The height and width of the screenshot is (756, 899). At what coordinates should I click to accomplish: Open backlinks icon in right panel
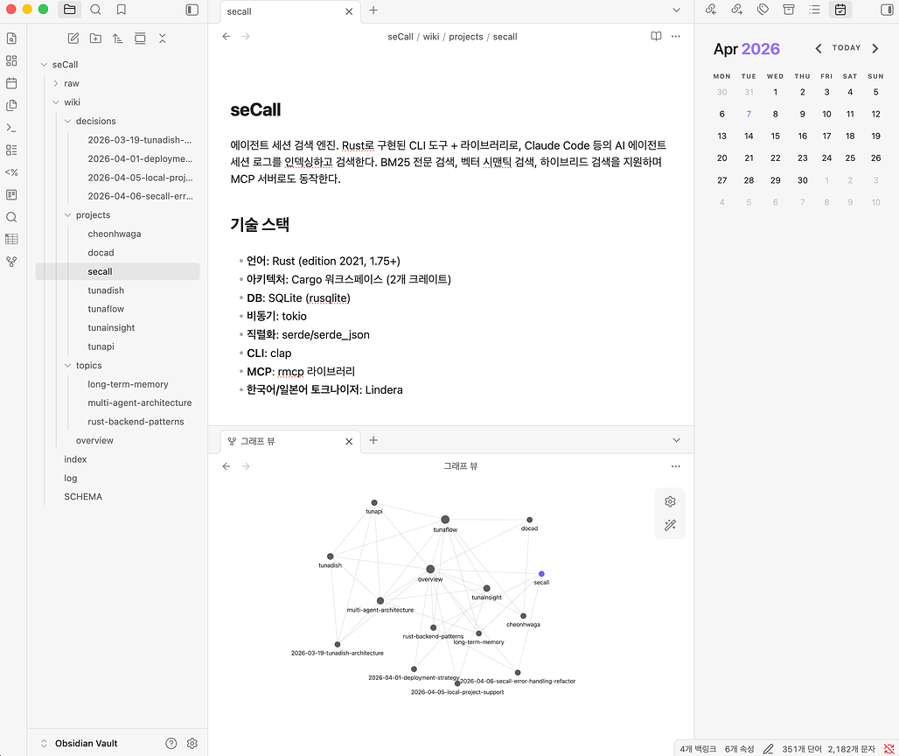[711, 9]
